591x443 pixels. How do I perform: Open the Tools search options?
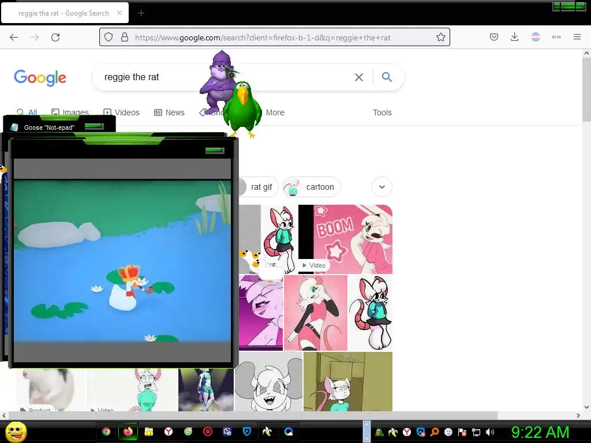coord(382,112)
